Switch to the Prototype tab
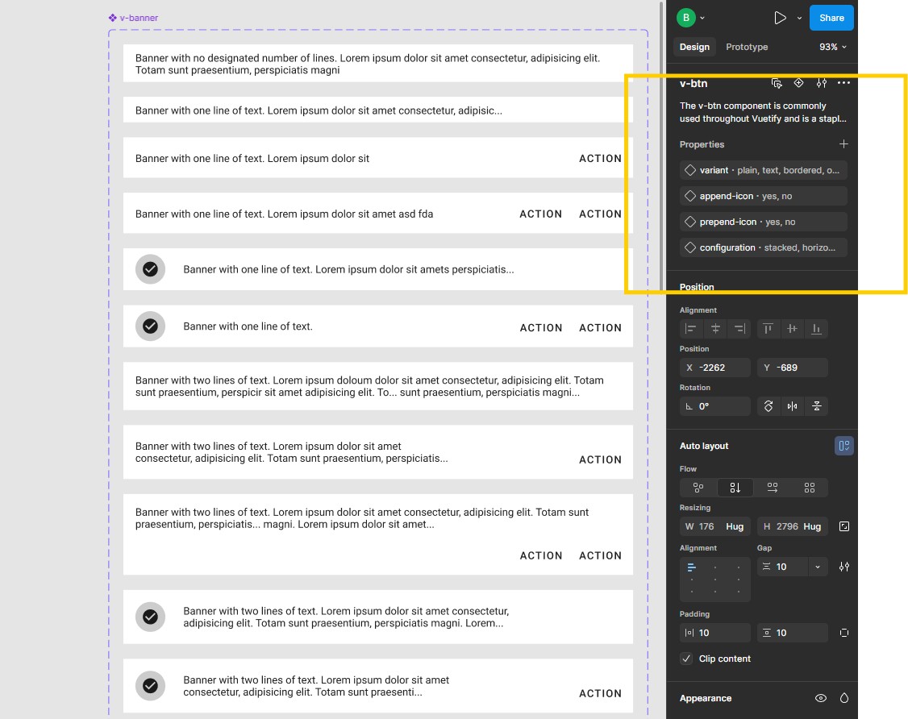Viewport: 908px width, 719px height. 747,47
